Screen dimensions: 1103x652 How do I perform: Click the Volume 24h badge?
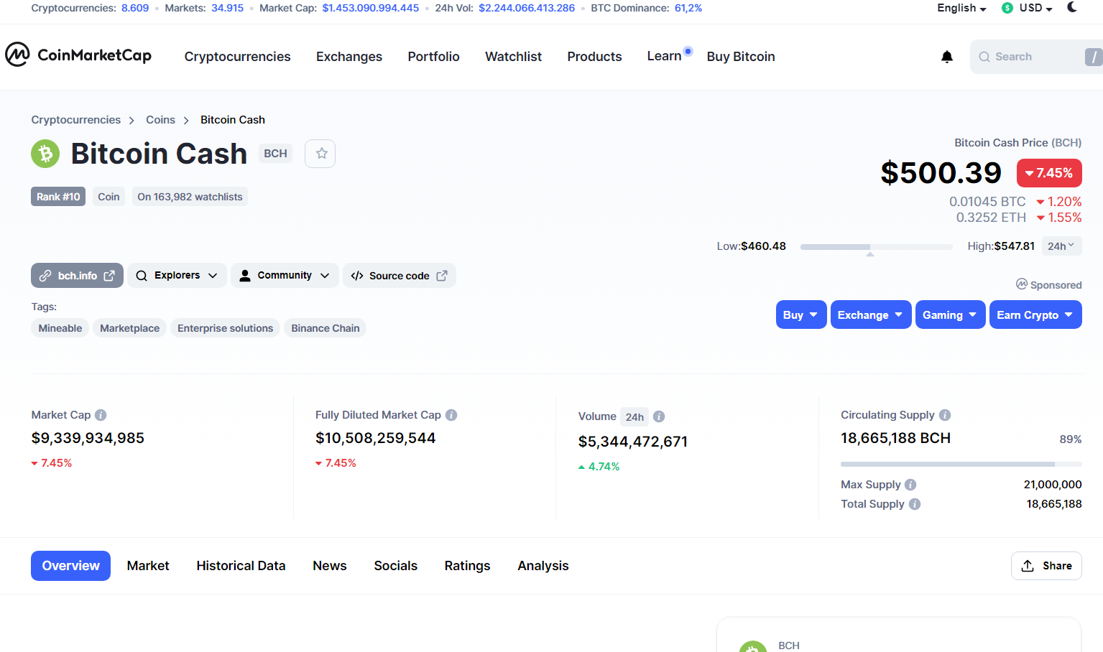coord(634,417)
